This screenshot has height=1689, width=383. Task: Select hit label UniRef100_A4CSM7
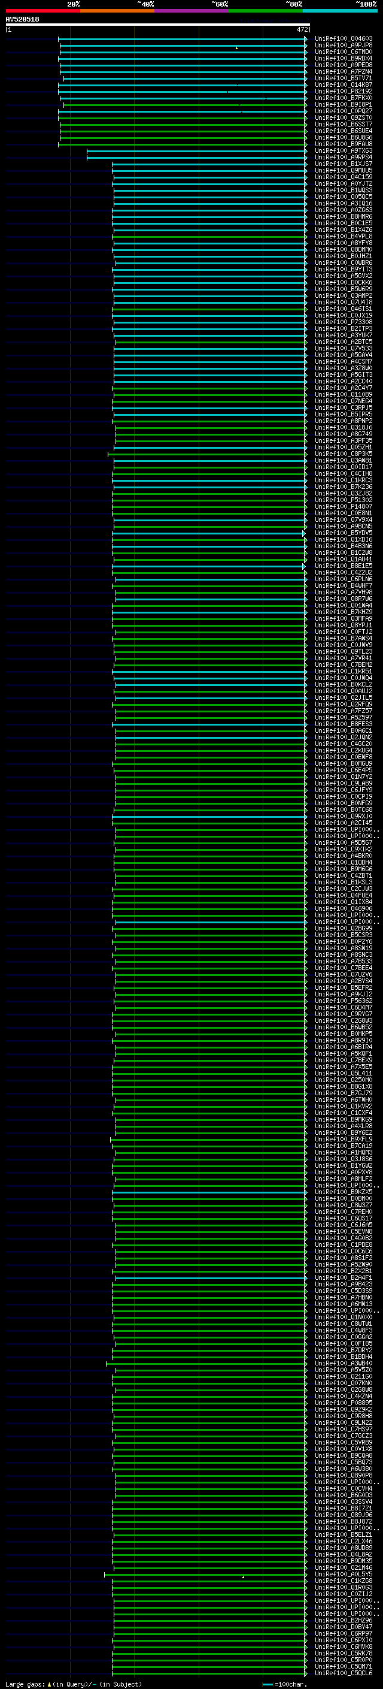pos(344,362)
